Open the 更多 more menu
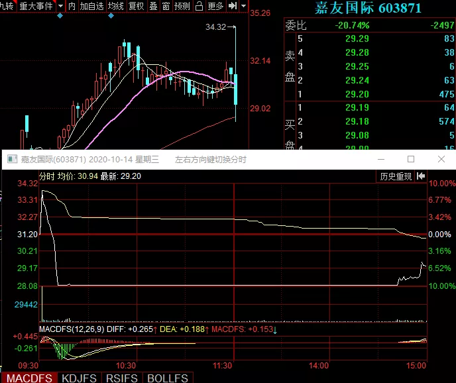The height and width of the screenshot is (383, 456). 215,6
